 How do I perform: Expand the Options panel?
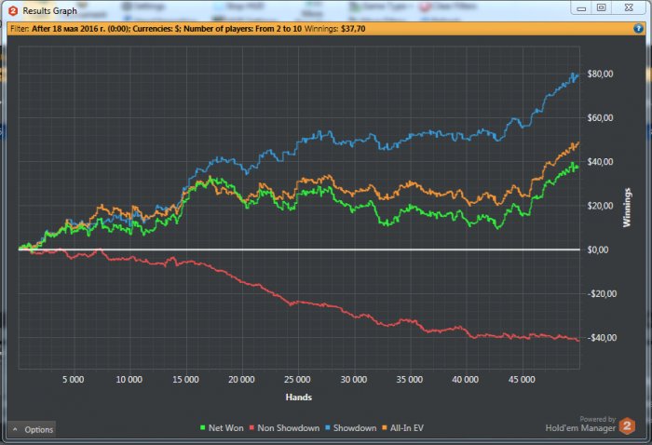pos(33,429)
